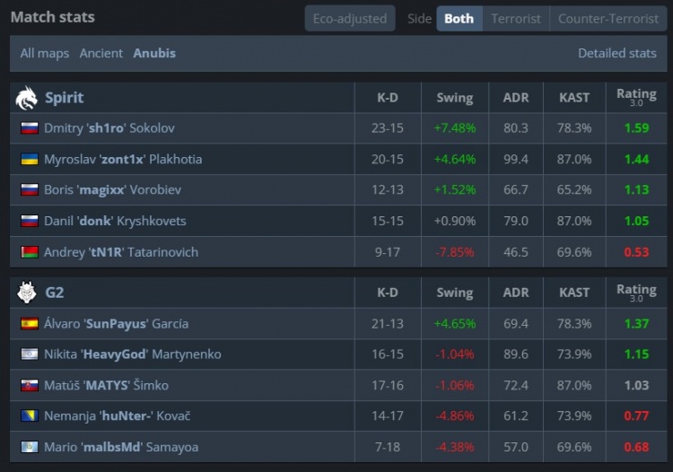Click the Belarus flag beside tN1R
Screen dimensions: 673x472
[29, 252]
